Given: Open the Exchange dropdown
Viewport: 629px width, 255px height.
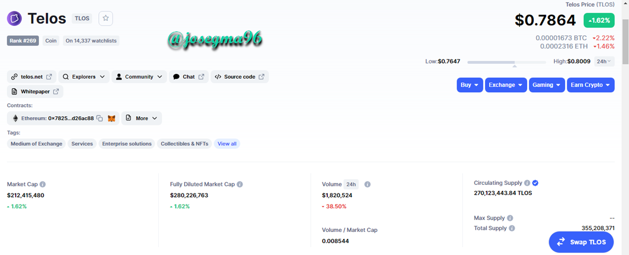Looking at the screenshot, I should point(506,85).
